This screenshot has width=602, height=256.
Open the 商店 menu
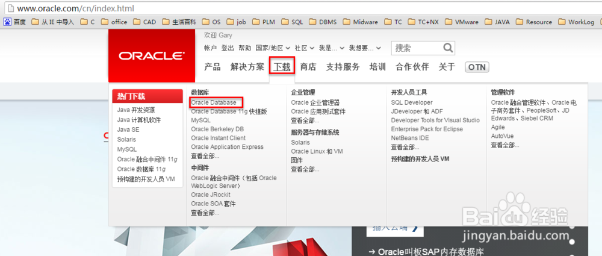tap(308, 67)
